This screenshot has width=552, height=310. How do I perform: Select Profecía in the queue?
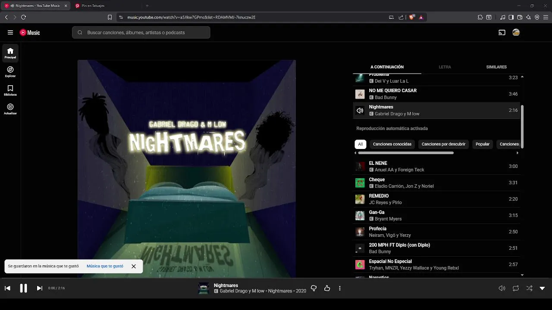coord(436,232)
